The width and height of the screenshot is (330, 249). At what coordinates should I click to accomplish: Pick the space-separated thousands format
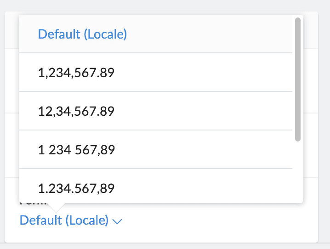(76, 150)
